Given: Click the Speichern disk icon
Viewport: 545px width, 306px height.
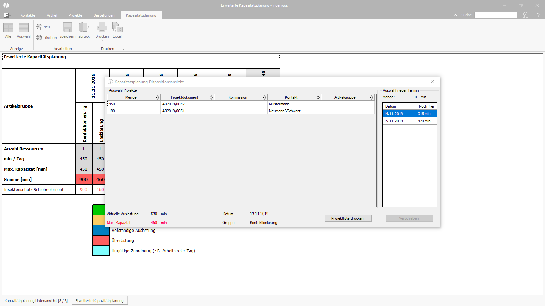Looking at the screenshot, I should click(67, 27).
